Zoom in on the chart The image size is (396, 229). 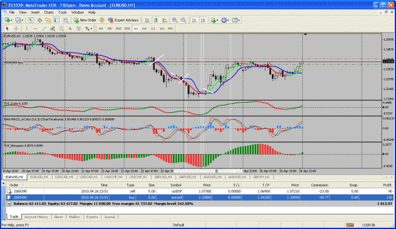click(174, 20)
